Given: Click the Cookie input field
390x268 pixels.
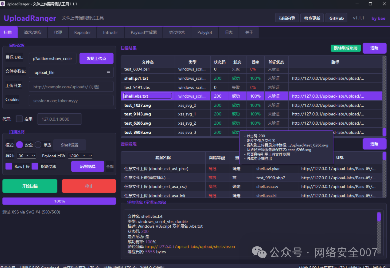Looking at the screenshot, I should 71,101.
